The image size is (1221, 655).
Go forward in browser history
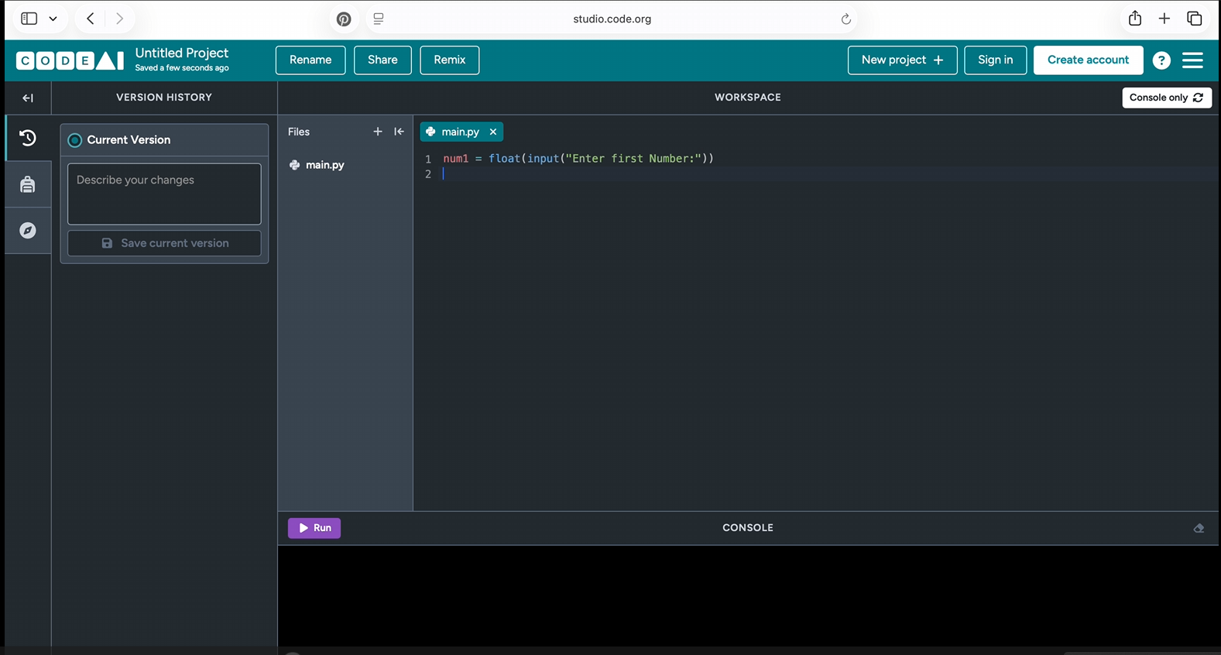pyautogui.click(x=119, y=19)
